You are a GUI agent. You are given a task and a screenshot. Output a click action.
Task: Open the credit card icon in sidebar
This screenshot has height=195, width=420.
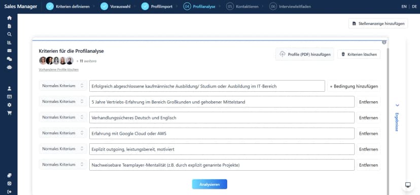[x=9, y=97]
